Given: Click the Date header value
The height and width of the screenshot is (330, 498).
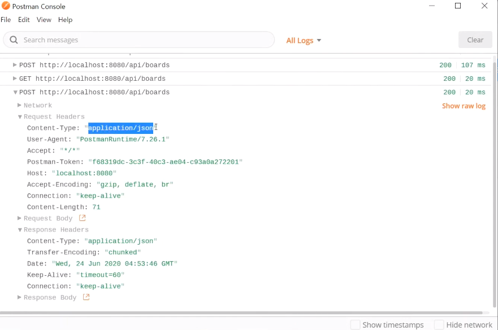Looking at the screenshot, I should pos(115,264).
